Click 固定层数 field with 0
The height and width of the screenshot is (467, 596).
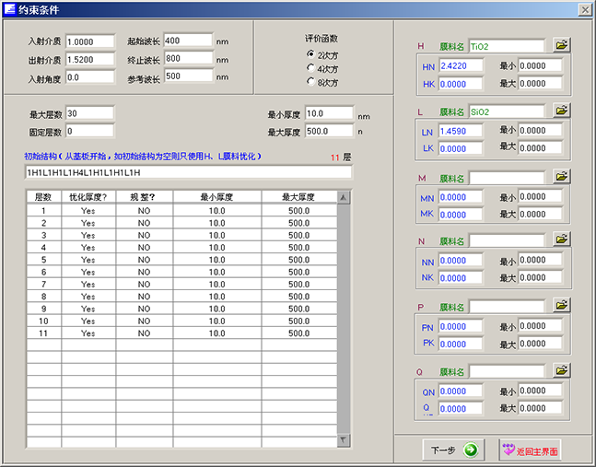[x=89, y=131]
